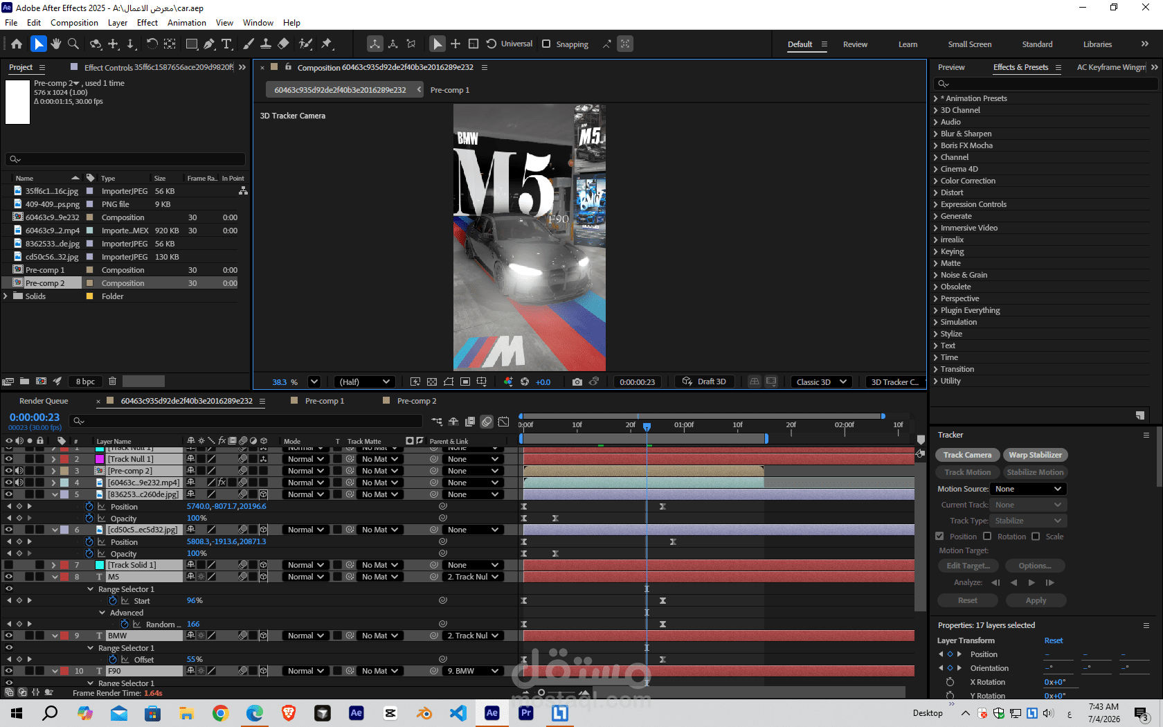This screenshot has height=727, width=1163.
Task: Open the Graph Editor button in timeline
Action: pos(503,421)
